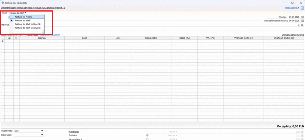Choose Faktura do KSeF (offline24) option

click(27, 24)
